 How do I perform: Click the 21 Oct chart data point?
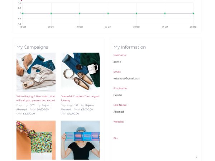click(80, 14)
